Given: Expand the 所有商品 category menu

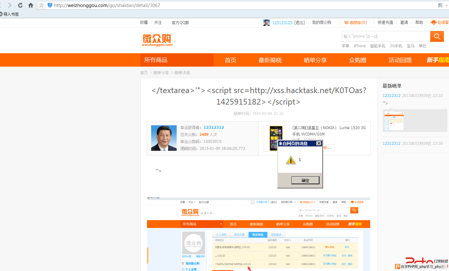Looking at the screenshot, I should [177, 60].
